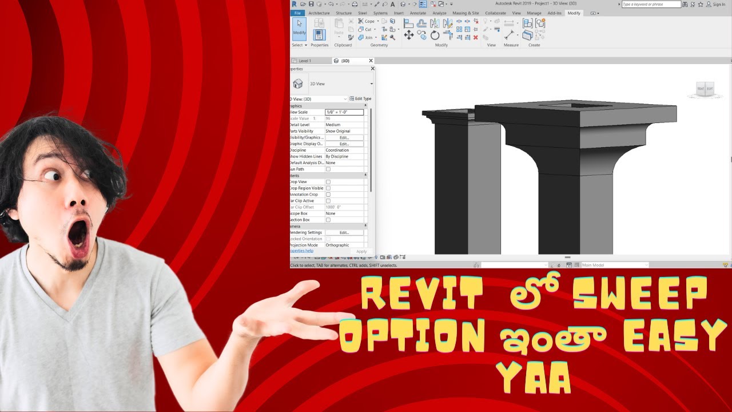Viewport: 732px width, 412px height.
Task: Toggle the Sun Path checkbox
Action: 328,169
